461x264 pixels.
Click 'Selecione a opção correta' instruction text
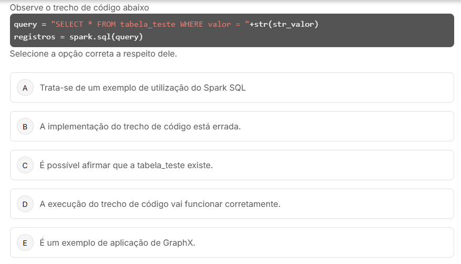click(93, 54)
